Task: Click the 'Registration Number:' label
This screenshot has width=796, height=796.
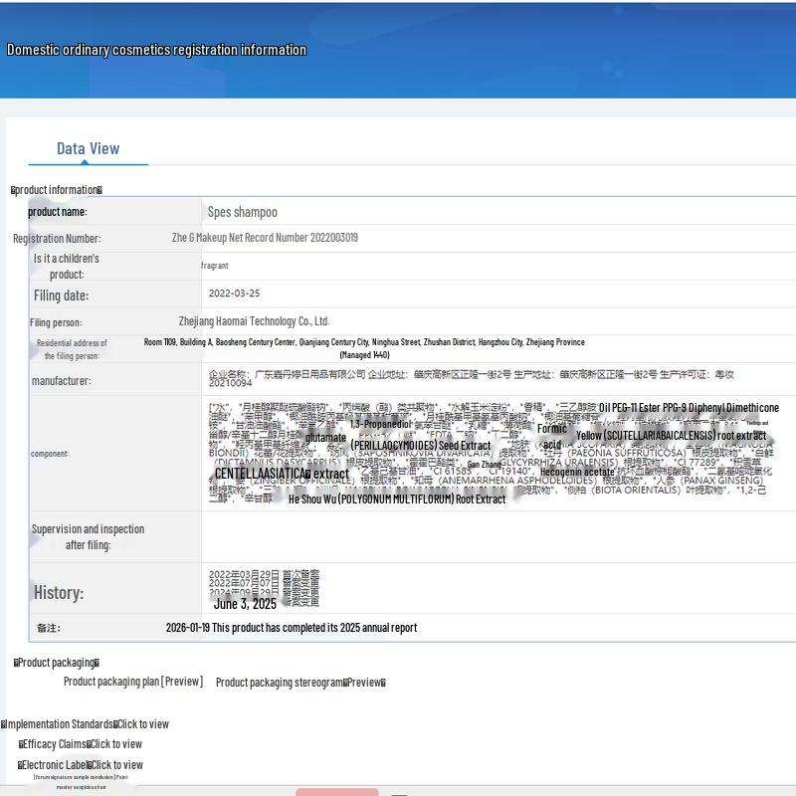Action: pos(57,238)
